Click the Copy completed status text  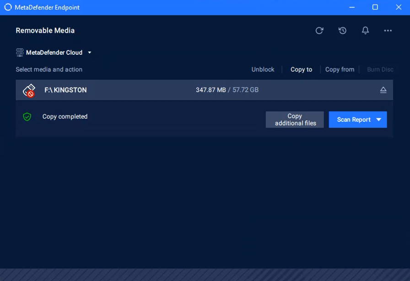pyautogui.click(x=65, y=116)
